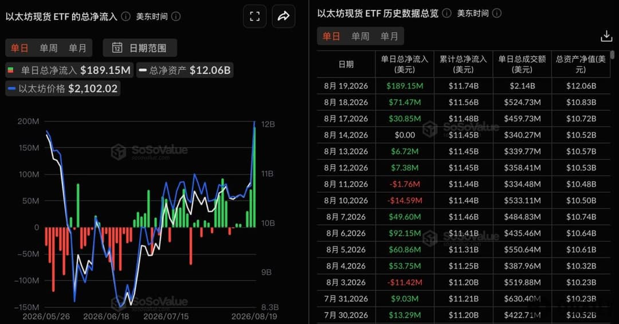619x324 pixels.
Task: Select 单日 tab in history table
Action: (331, 36)
